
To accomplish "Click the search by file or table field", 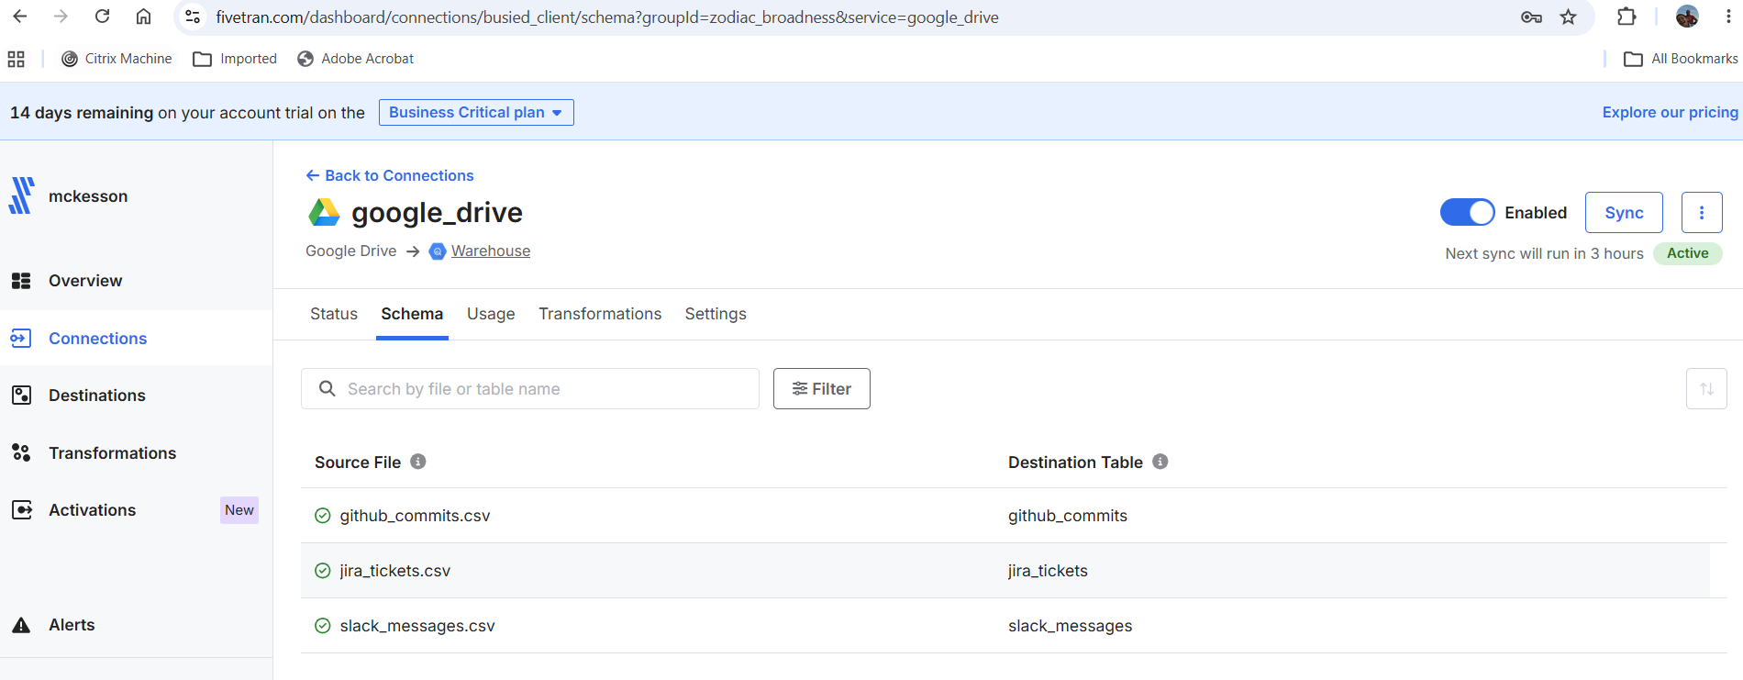I will [x=530, y=389].
